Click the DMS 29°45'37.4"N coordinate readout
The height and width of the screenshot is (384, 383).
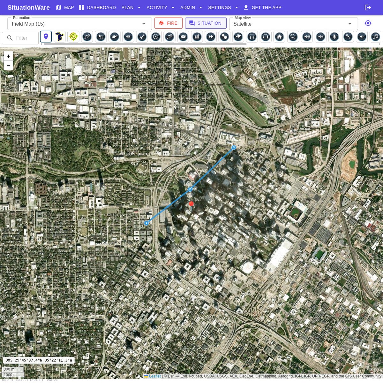pos(39,360)
